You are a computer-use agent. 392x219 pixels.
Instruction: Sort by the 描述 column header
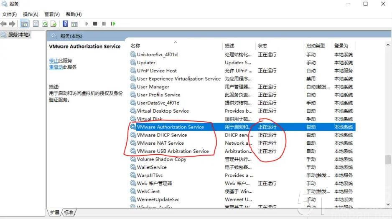click(x=229, y=45)
